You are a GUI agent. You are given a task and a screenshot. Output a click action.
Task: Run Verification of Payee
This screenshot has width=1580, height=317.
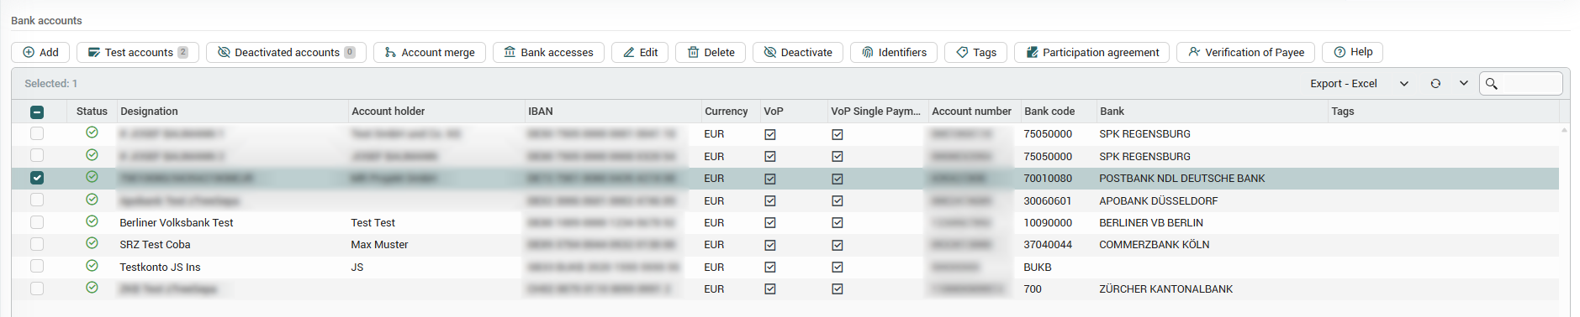1245,52
